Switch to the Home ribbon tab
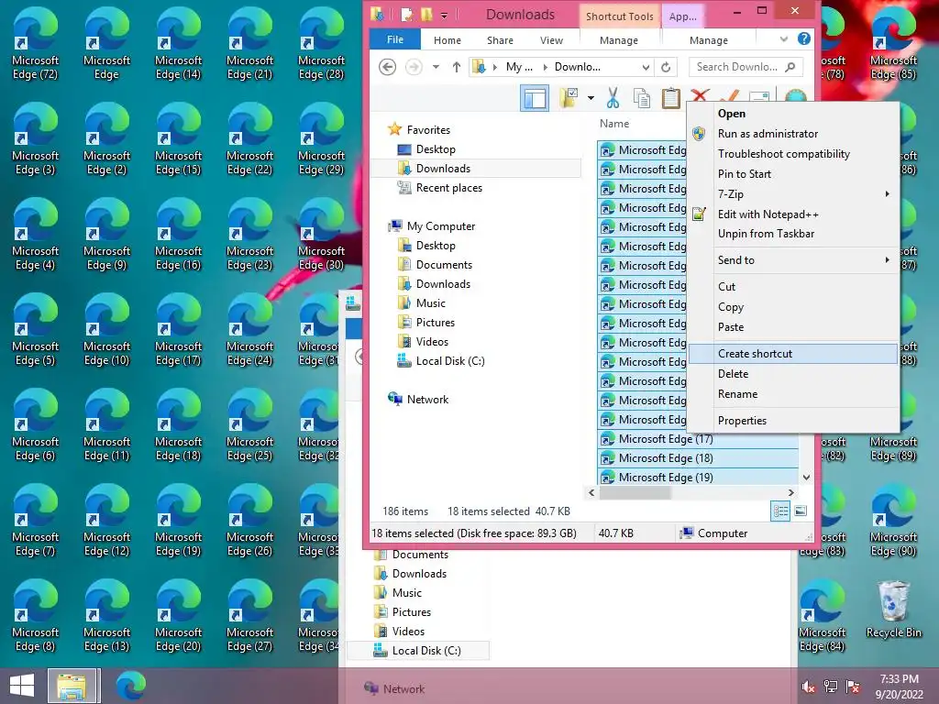This screenshot has width=939, height=704. click(x=447, y=40)
